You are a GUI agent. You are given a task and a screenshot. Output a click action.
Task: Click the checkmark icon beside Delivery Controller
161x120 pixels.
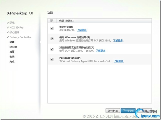coord(8,37)
